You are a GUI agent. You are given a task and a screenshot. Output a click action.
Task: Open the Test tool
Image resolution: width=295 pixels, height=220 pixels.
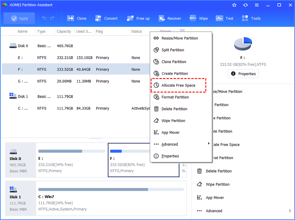click(225, 18)
